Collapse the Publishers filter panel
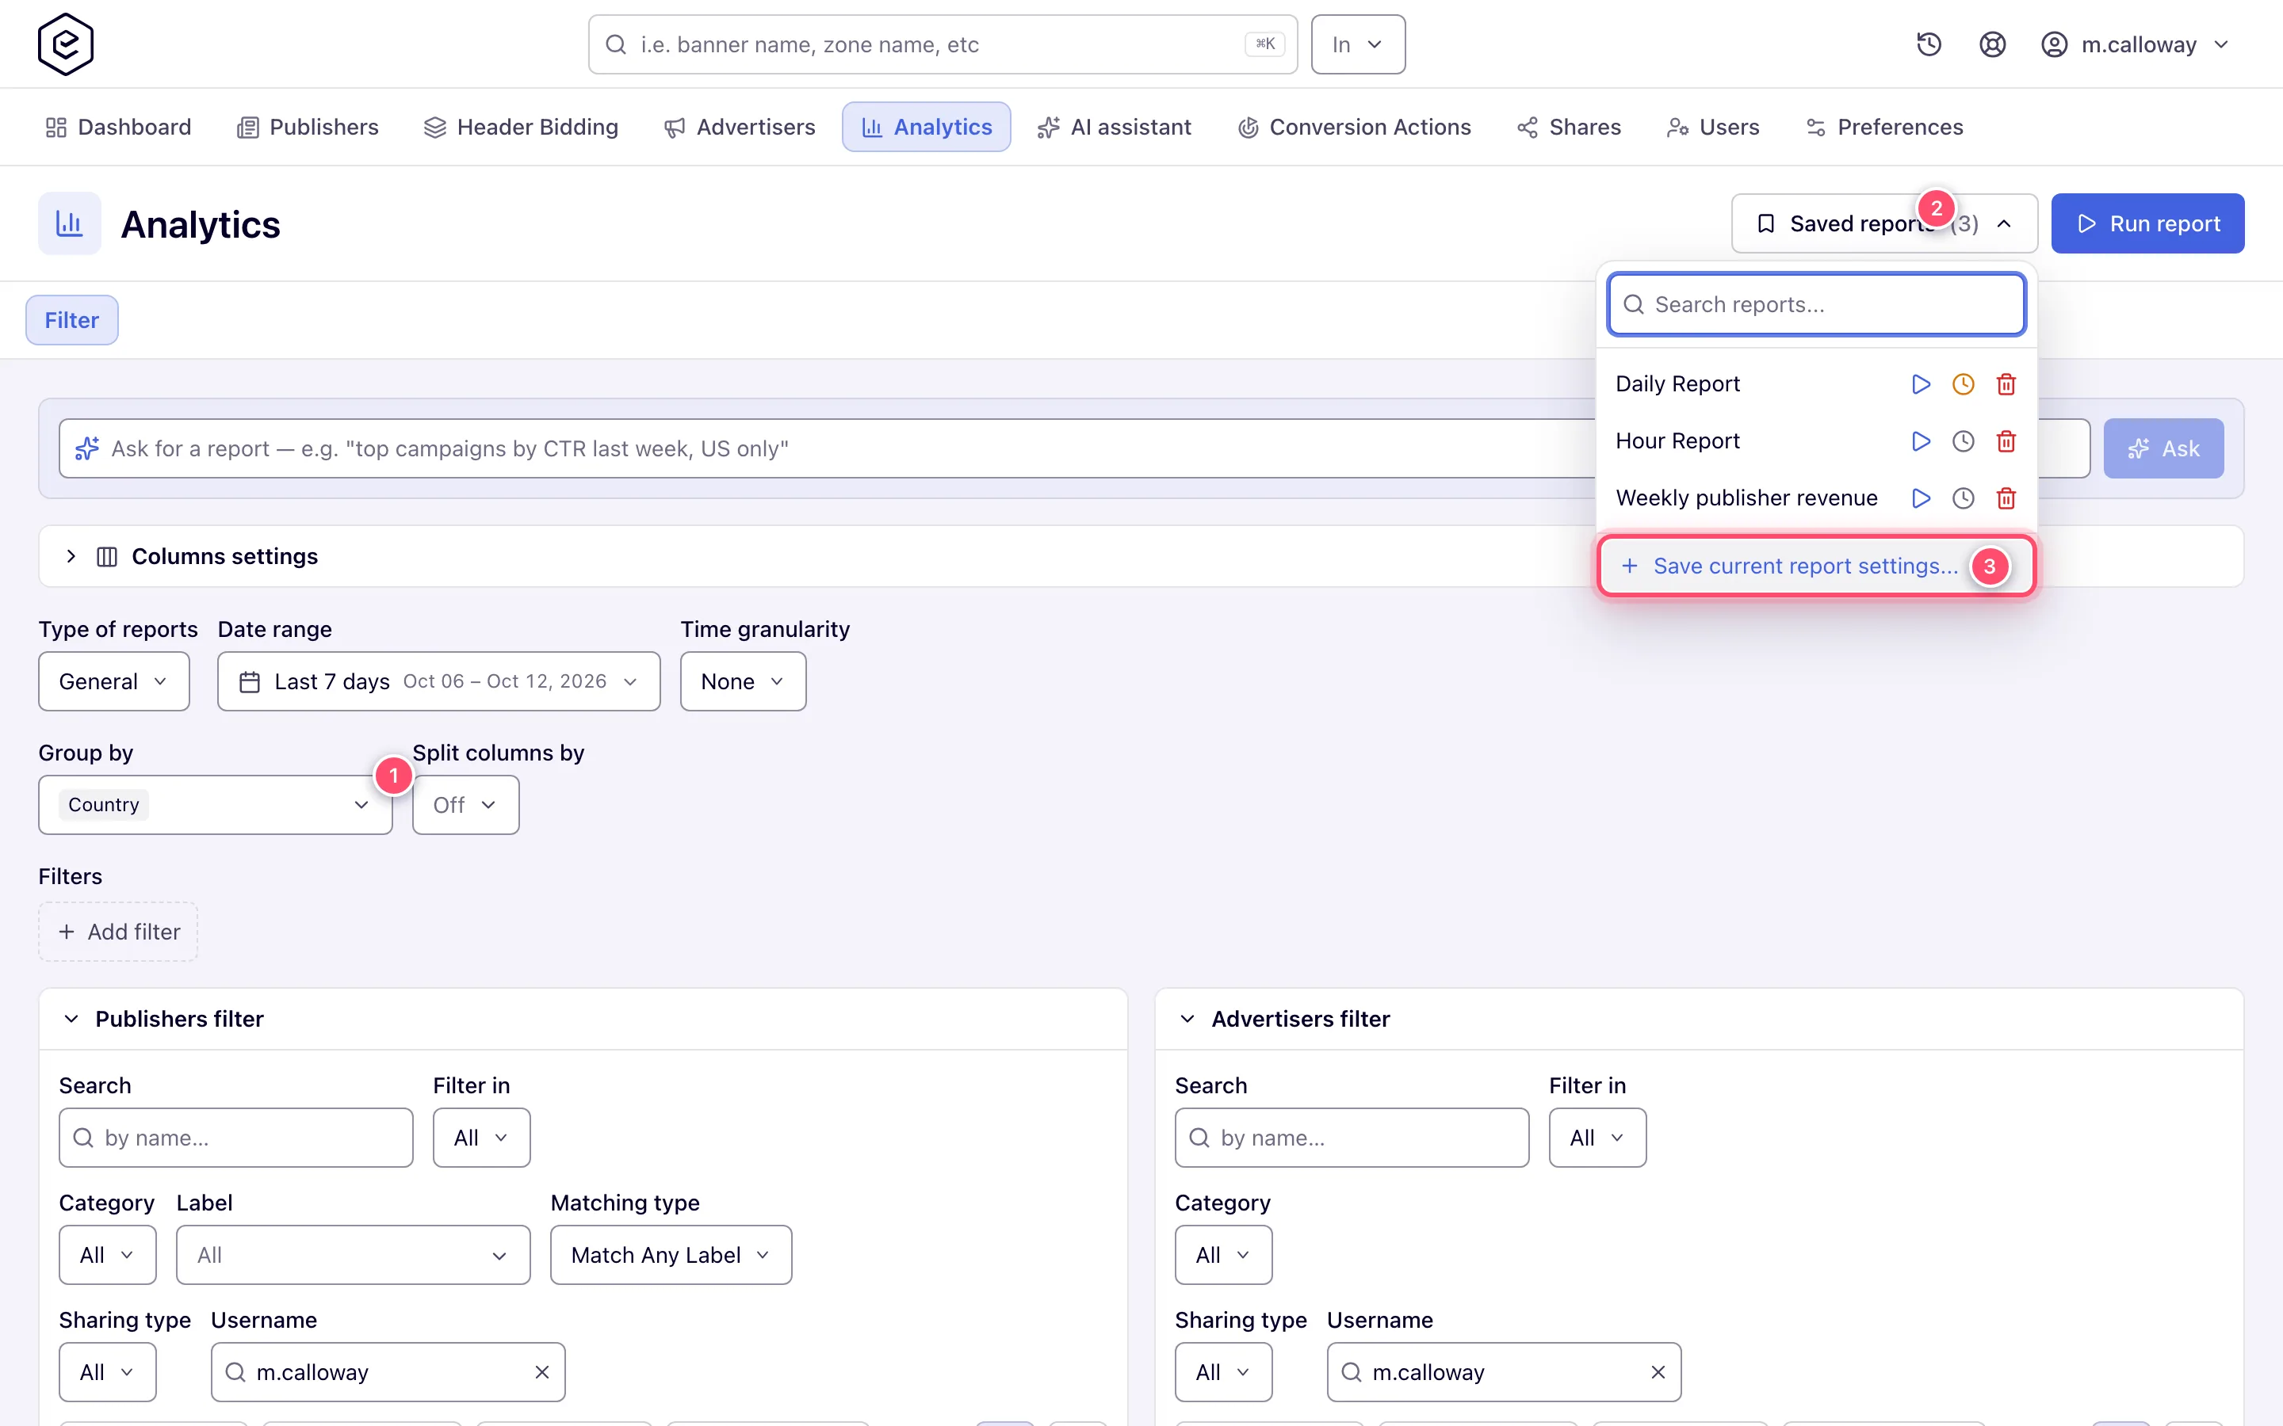This screenshot has width=2283, height=1426. tap(71, 1019)
